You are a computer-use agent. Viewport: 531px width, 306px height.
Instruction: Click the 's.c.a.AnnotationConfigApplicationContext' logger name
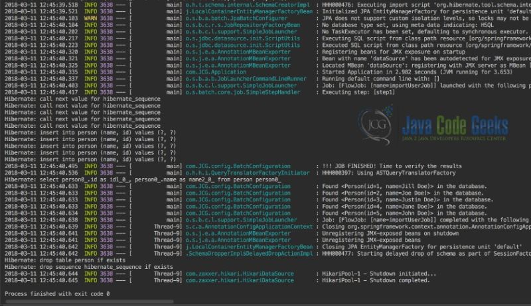250,227
